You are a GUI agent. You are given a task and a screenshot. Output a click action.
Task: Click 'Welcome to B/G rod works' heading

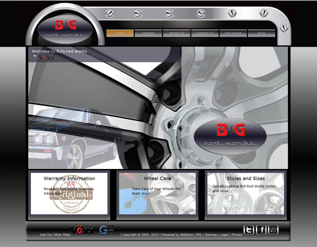click(59, 51)
